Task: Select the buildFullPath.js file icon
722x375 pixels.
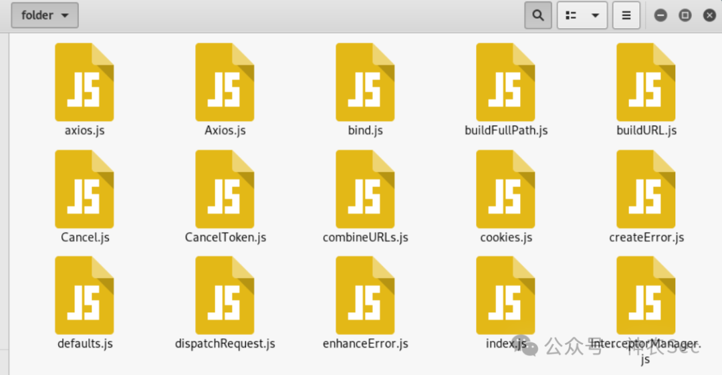Action: [505, 82]
